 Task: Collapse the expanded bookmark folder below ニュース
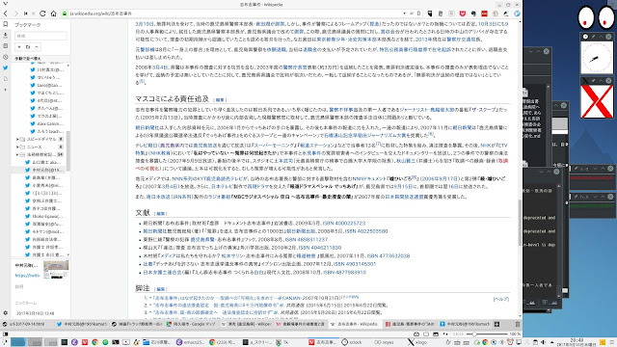[x=17, y=154]
